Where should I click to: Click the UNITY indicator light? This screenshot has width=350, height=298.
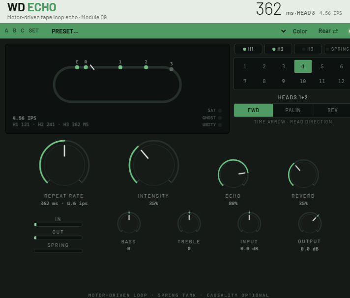tap(220, 125)
